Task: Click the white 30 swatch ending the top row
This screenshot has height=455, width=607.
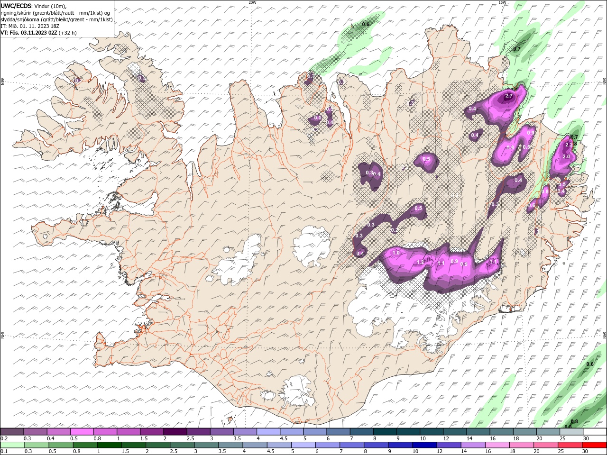Action: click(x=594, y=432)
